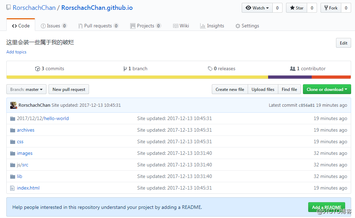
Task: Click the '19 minutes ago' timestamp on the css row
Action: [x=330, y=141]
